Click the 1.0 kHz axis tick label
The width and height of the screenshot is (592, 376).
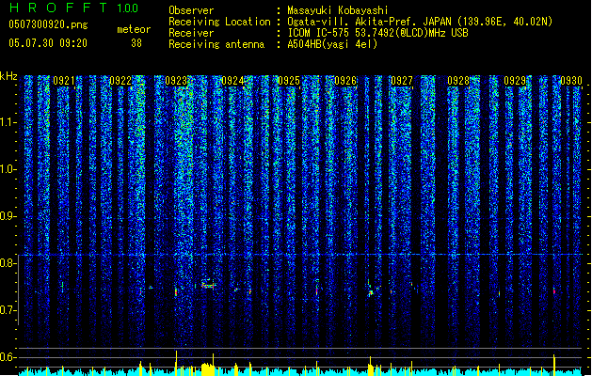8,169
